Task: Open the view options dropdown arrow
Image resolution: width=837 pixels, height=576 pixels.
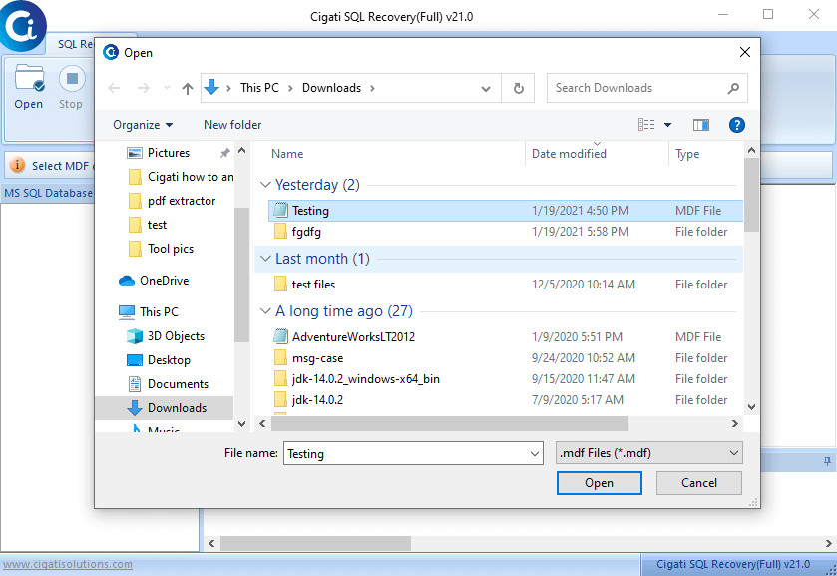Action: pos(667,125)
